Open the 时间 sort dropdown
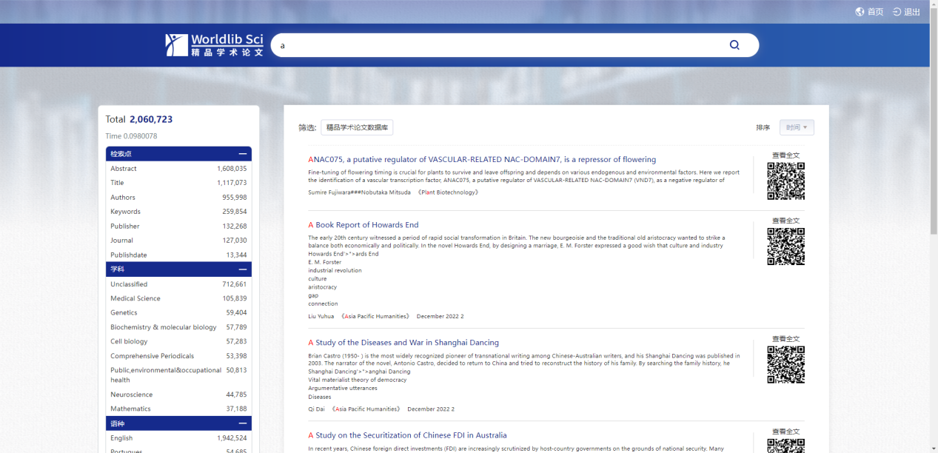The height and width of the screenshot is (453, 938). point(797,127)
